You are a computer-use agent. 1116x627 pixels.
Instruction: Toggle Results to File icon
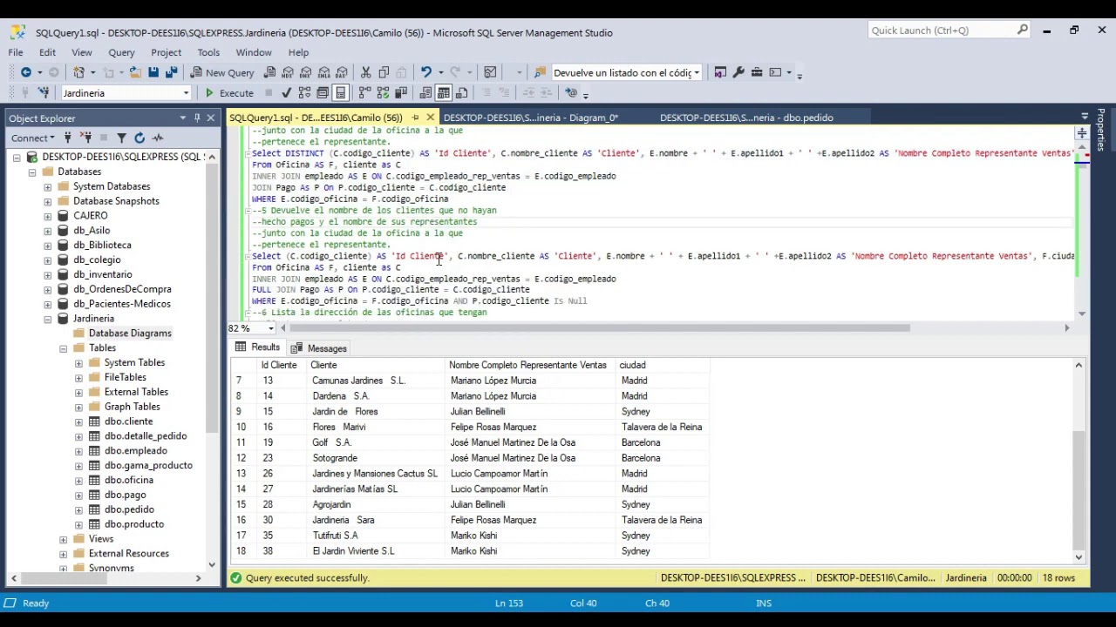pos(461,93)
